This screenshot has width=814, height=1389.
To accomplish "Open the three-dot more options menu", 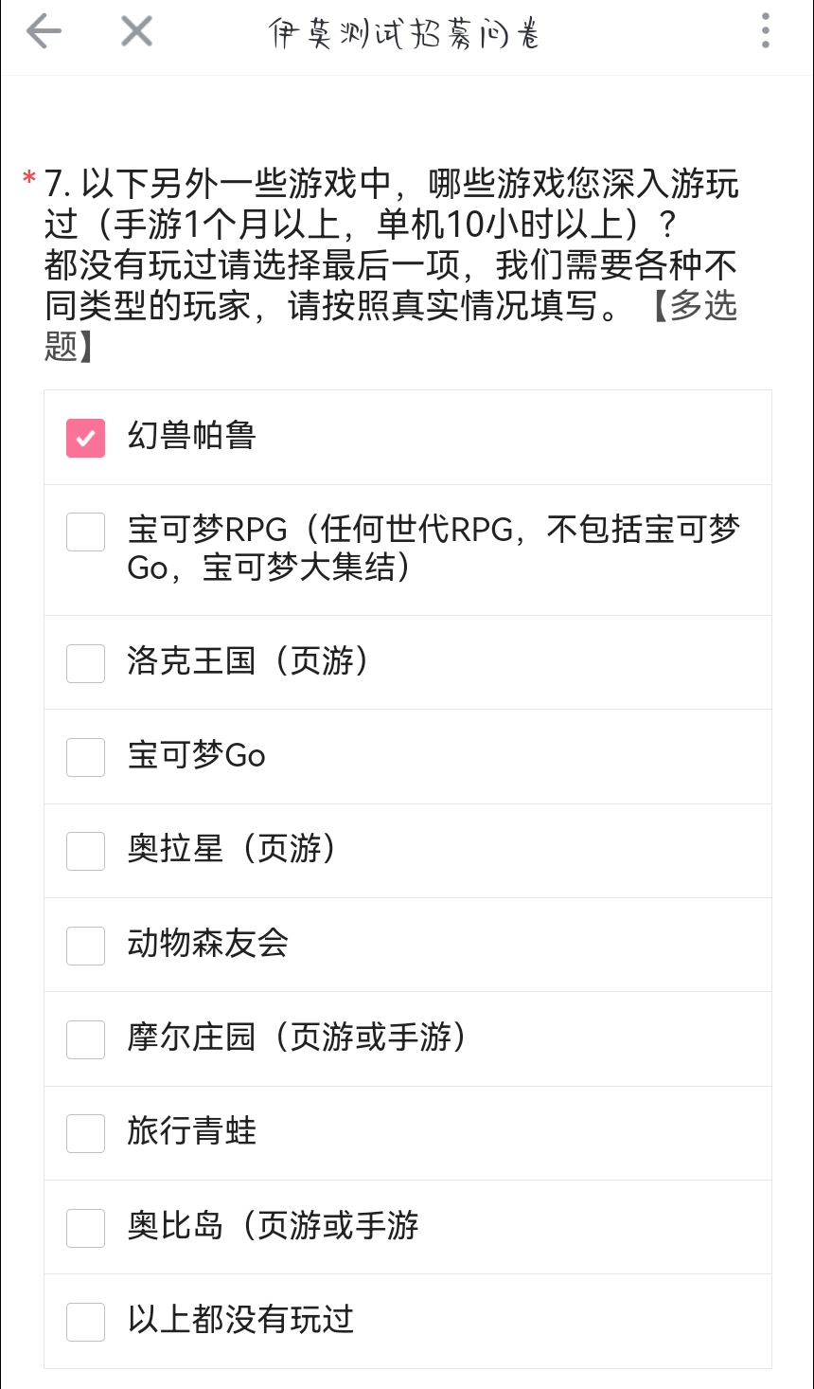I will click(765, 32).
